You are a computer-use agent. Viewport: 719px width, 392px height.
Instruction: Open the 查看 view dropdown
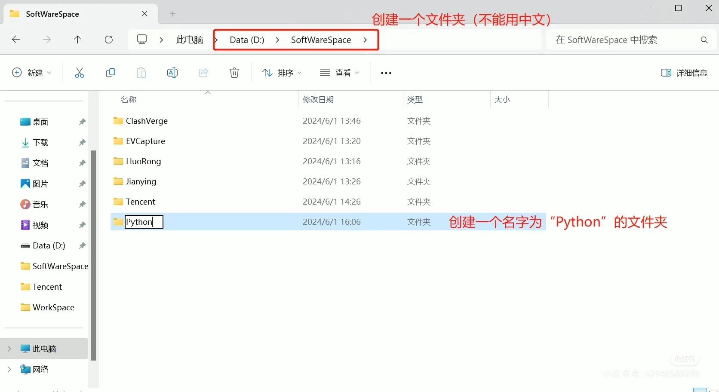[x=340, y=73]
